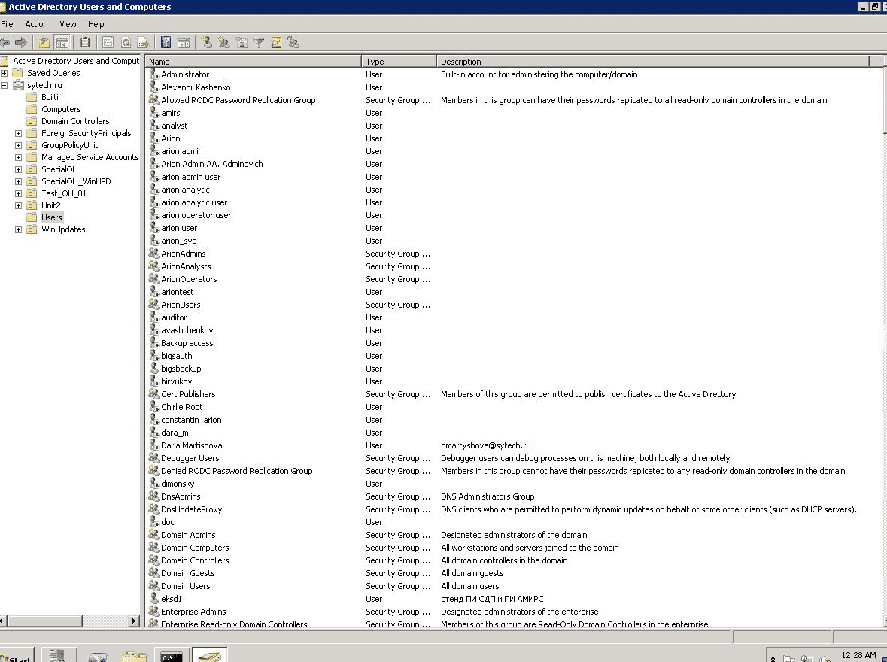Go up one level with the folder-arrow icon
Image resolution: width=887 pixels, height=662 pixels.
[44, 42]
